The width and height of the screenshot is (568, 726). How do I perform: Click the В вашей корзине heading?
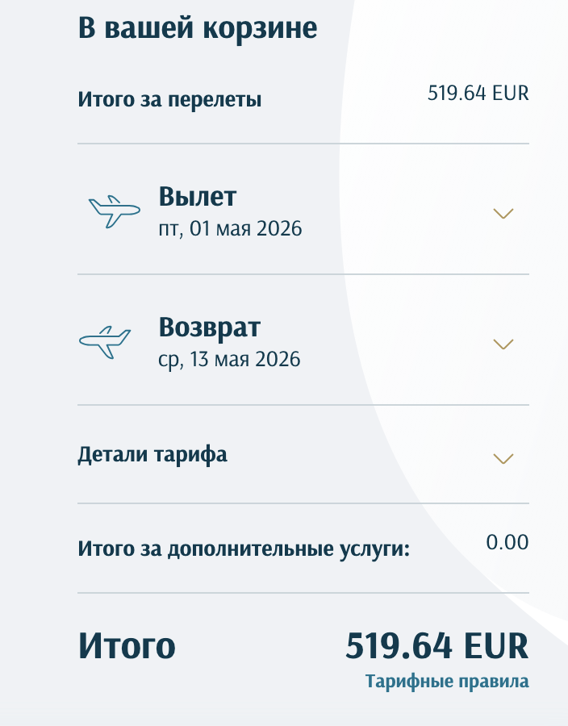(x=198, y=27)
